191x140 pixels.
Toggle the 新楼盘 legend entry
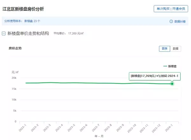click(170, 66)
